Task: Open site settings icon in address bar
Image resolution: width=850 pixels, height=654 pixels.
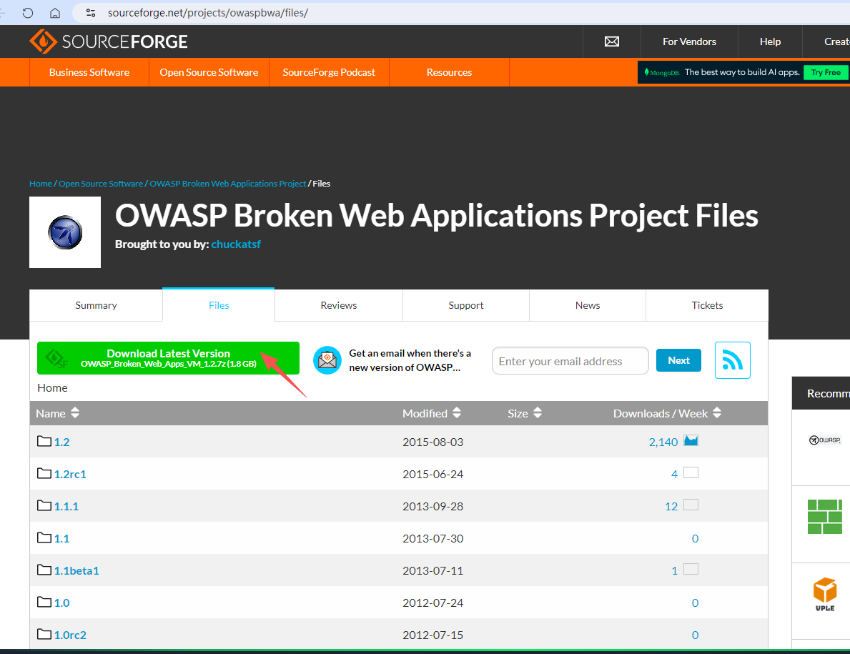Action: click(91, 12)
